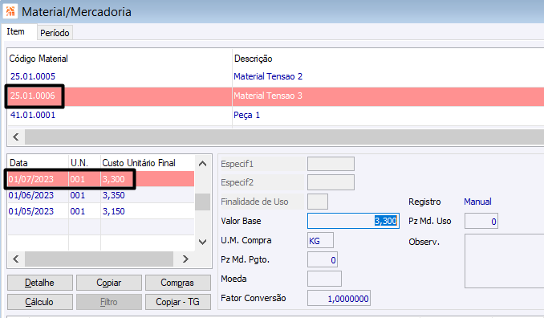Click the Moeda input field

[324, 279]
